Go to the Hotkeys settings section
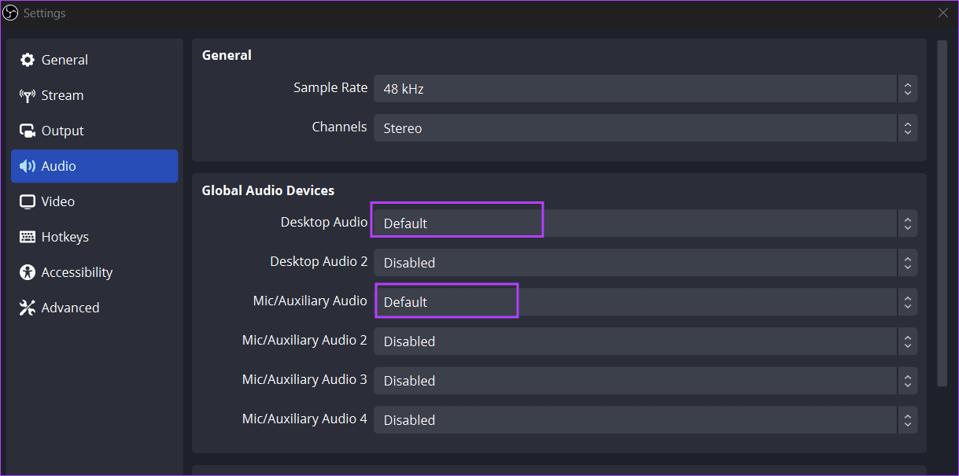The width and height of the screenshot is (959, 476). (x=65, y=238)
